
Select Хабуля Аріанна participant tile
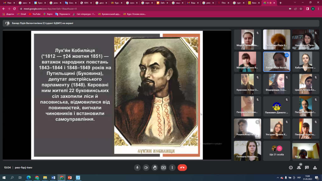306,62
